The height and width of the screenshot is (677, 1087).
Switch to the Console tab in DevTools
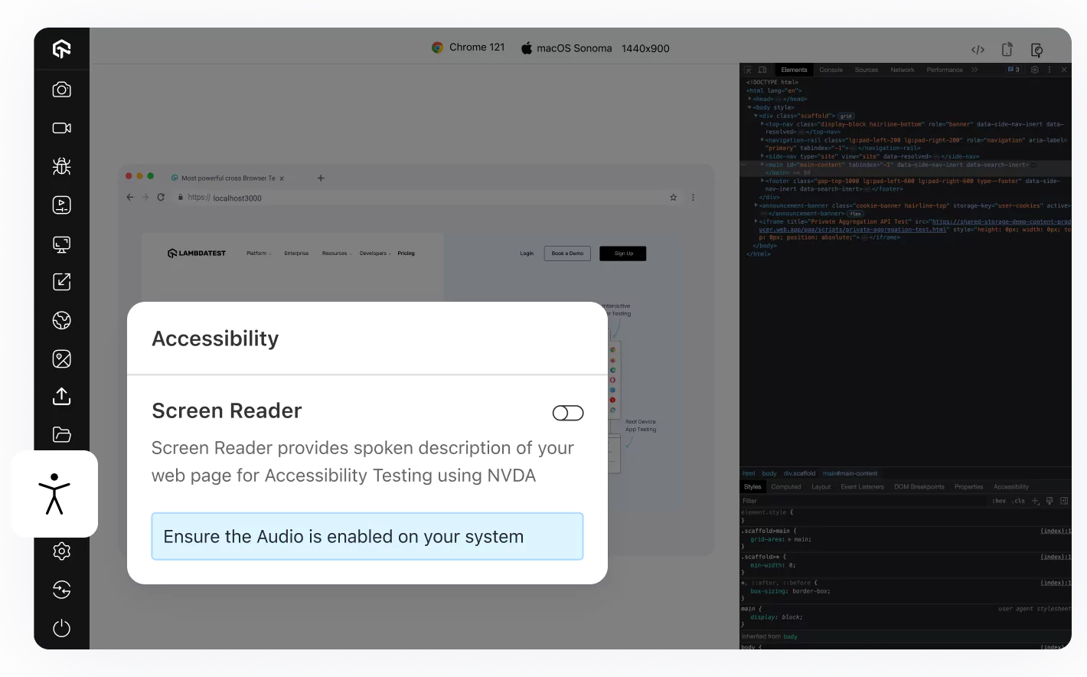pyautogui.click(x=831, y=70)
